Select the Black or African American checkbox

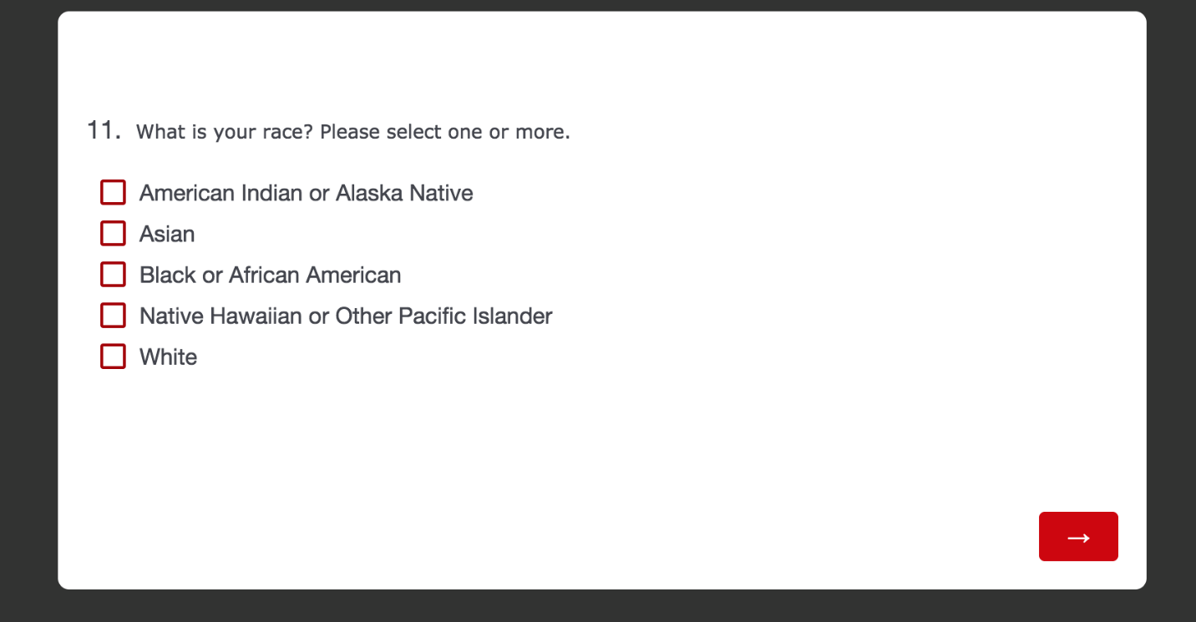tap(113, 274)
